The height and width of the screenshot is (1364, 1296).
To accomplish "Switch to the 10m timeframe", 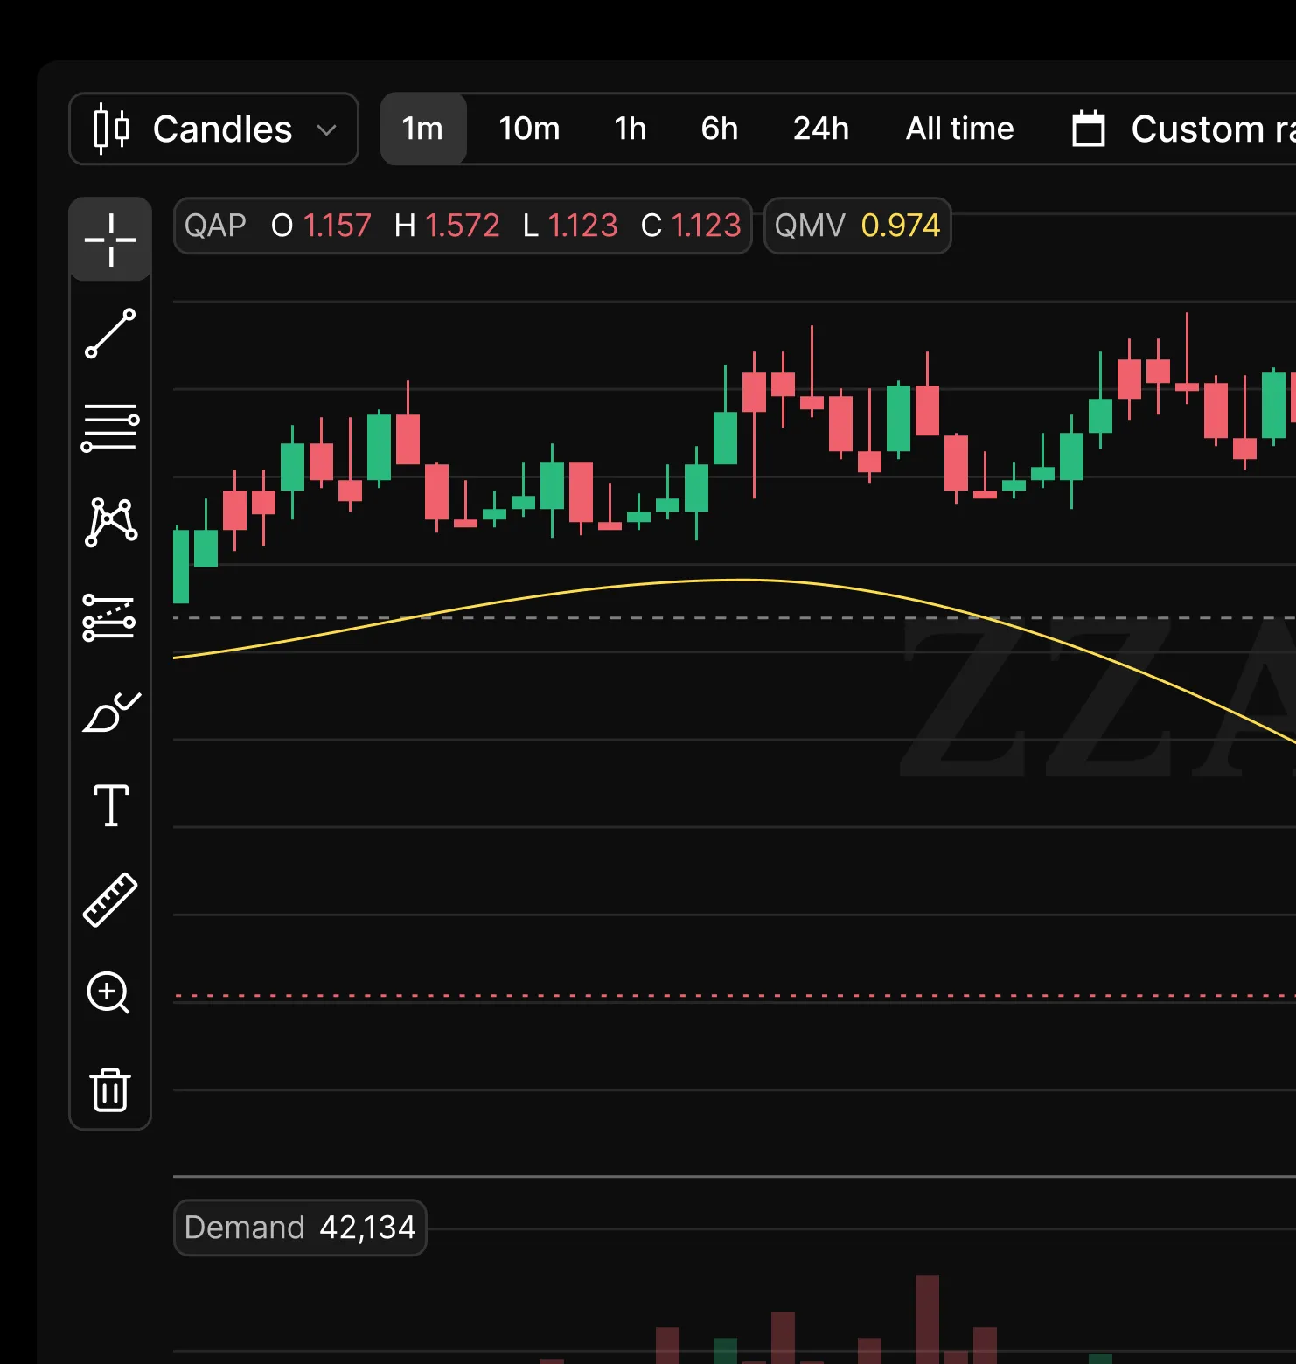I will tap(529, 129).
